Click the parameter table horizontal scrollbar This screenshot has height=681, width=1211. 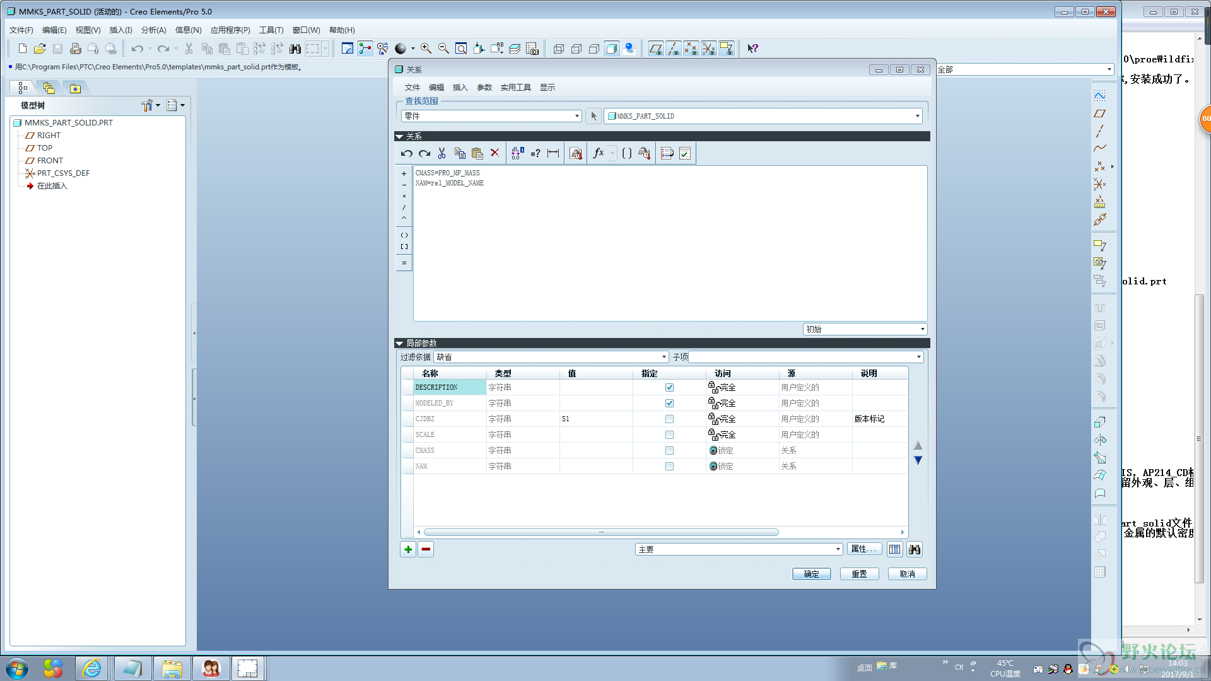point(601,532)
